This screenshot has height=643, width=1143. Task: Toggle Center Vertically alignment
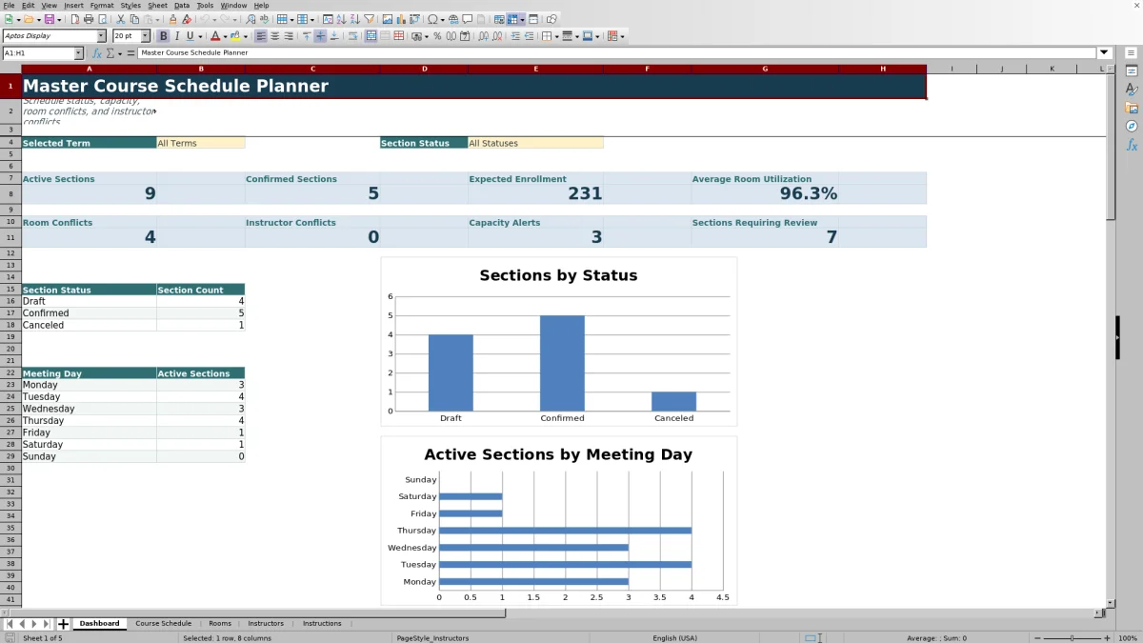click(320, 36)
